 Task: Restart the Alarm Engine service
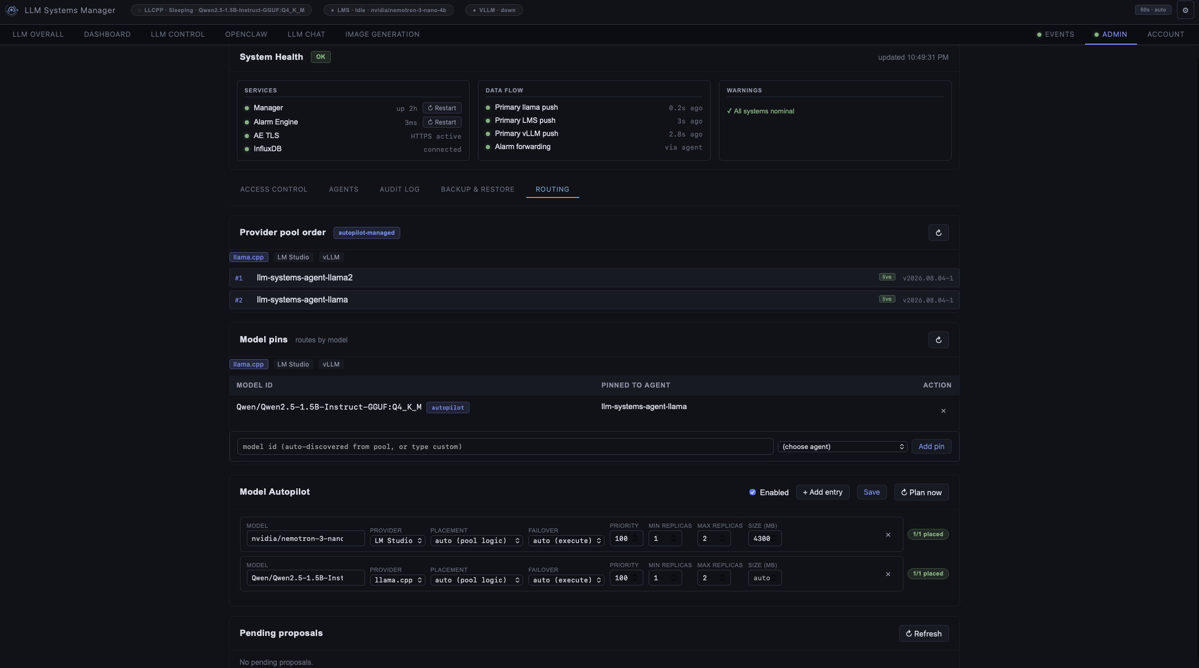[442, 122]
